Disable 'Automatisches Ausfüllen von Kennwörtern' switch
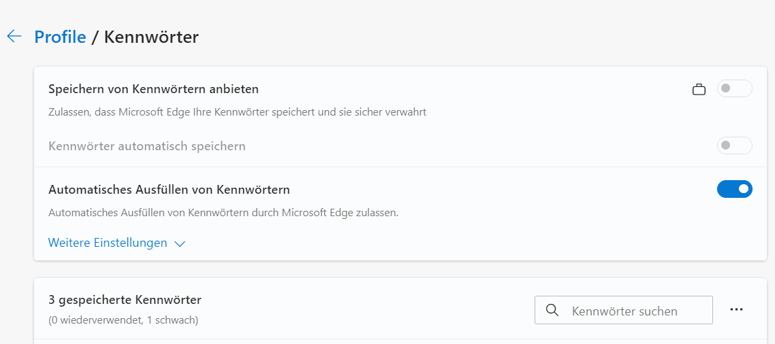 click(x=734, y=189)
